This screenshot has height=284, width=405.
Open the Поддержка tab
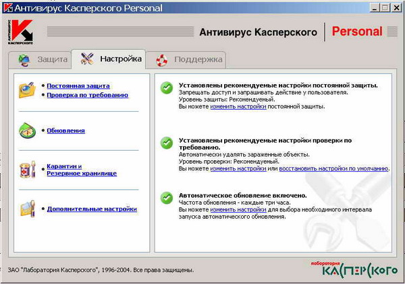(186, 60)
